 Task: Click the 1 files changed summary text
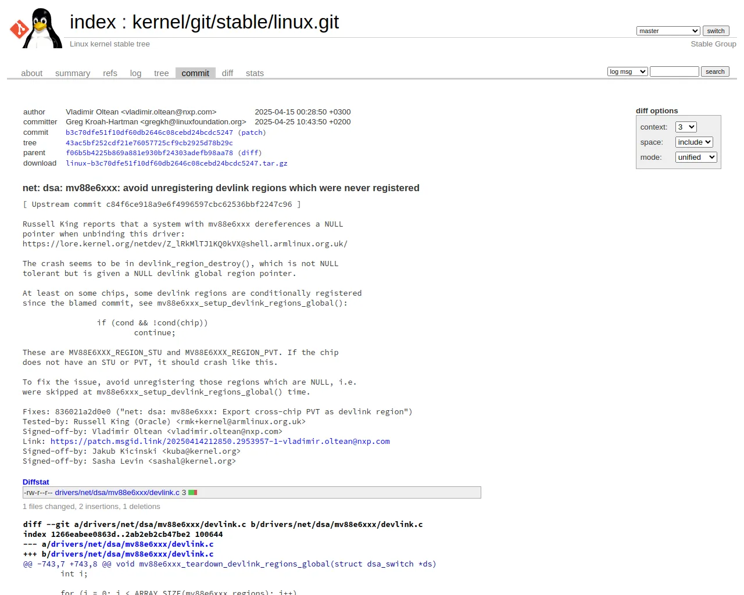pyautogui.click(x=91, y=507)
